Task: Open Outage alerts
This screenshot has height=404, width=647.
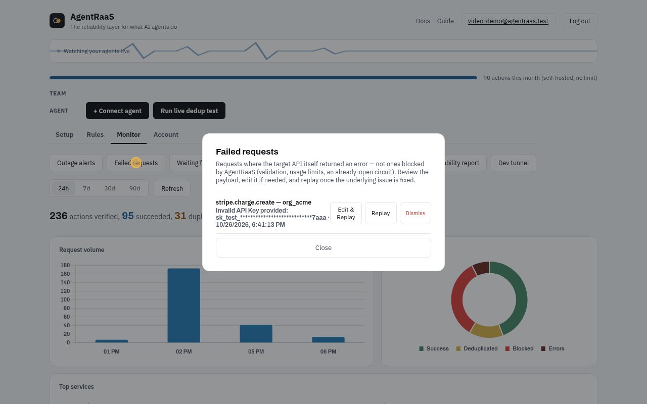Action: tap(76, 163)
